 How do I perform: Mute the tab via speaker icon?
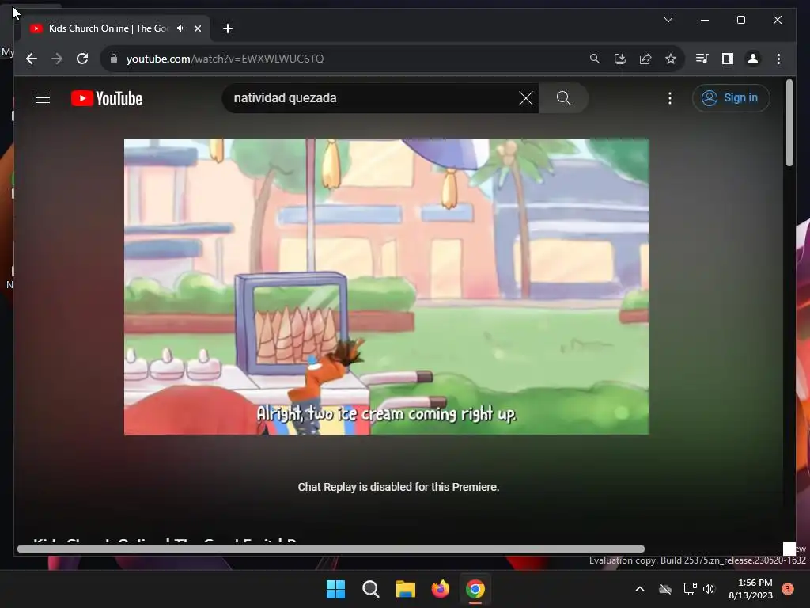tap(181, 28)
